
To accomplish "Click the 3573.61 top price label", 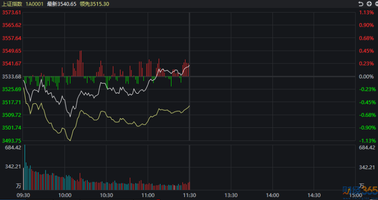I will point(12,12).
